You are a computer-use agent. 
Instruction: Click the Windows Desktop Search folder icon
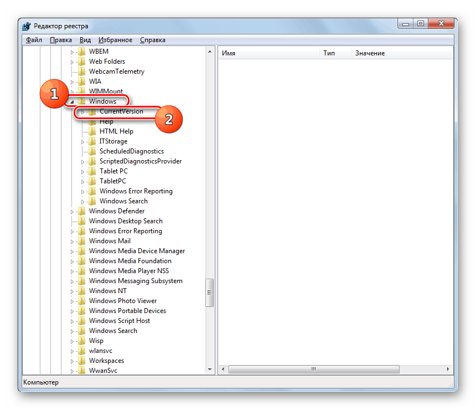82,221
